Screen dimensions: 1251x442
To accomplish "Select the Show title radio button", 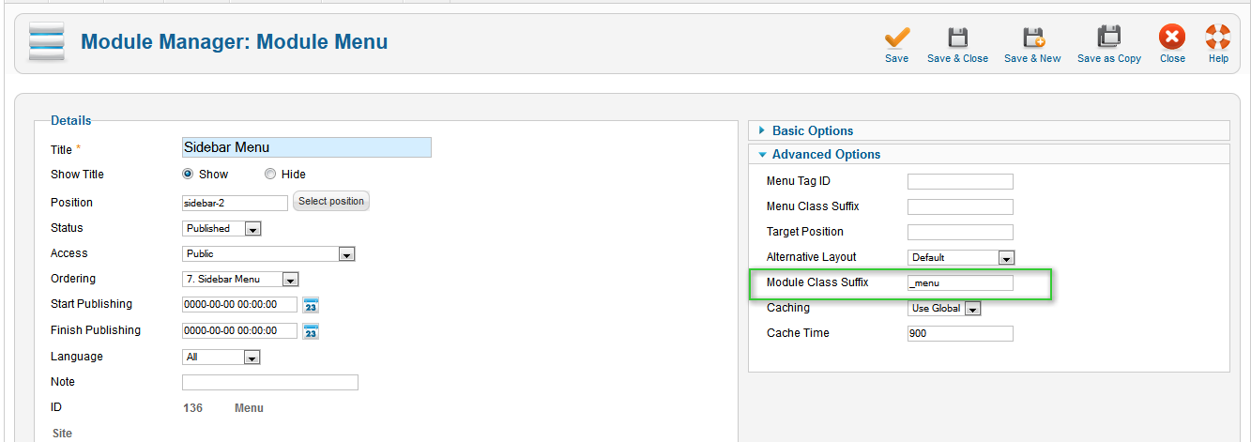I will point(188,174).
